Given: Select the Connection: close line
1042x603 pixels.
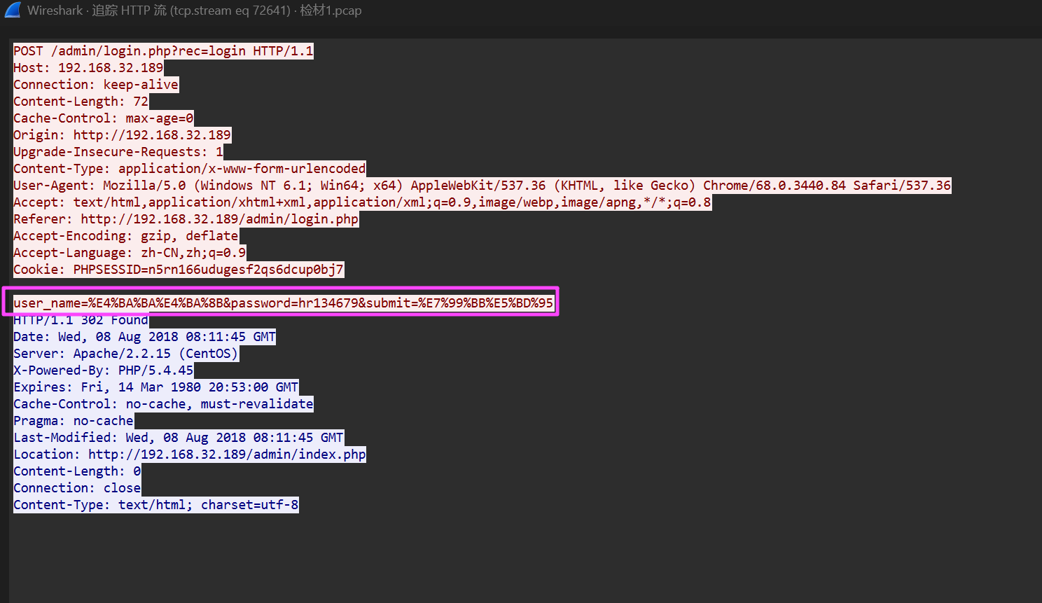Looking at the screenshot, I should [78, 488].
